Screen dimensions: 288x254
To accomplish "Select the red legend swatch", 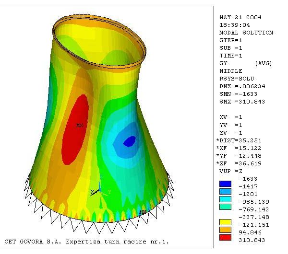I will (225, 237).
